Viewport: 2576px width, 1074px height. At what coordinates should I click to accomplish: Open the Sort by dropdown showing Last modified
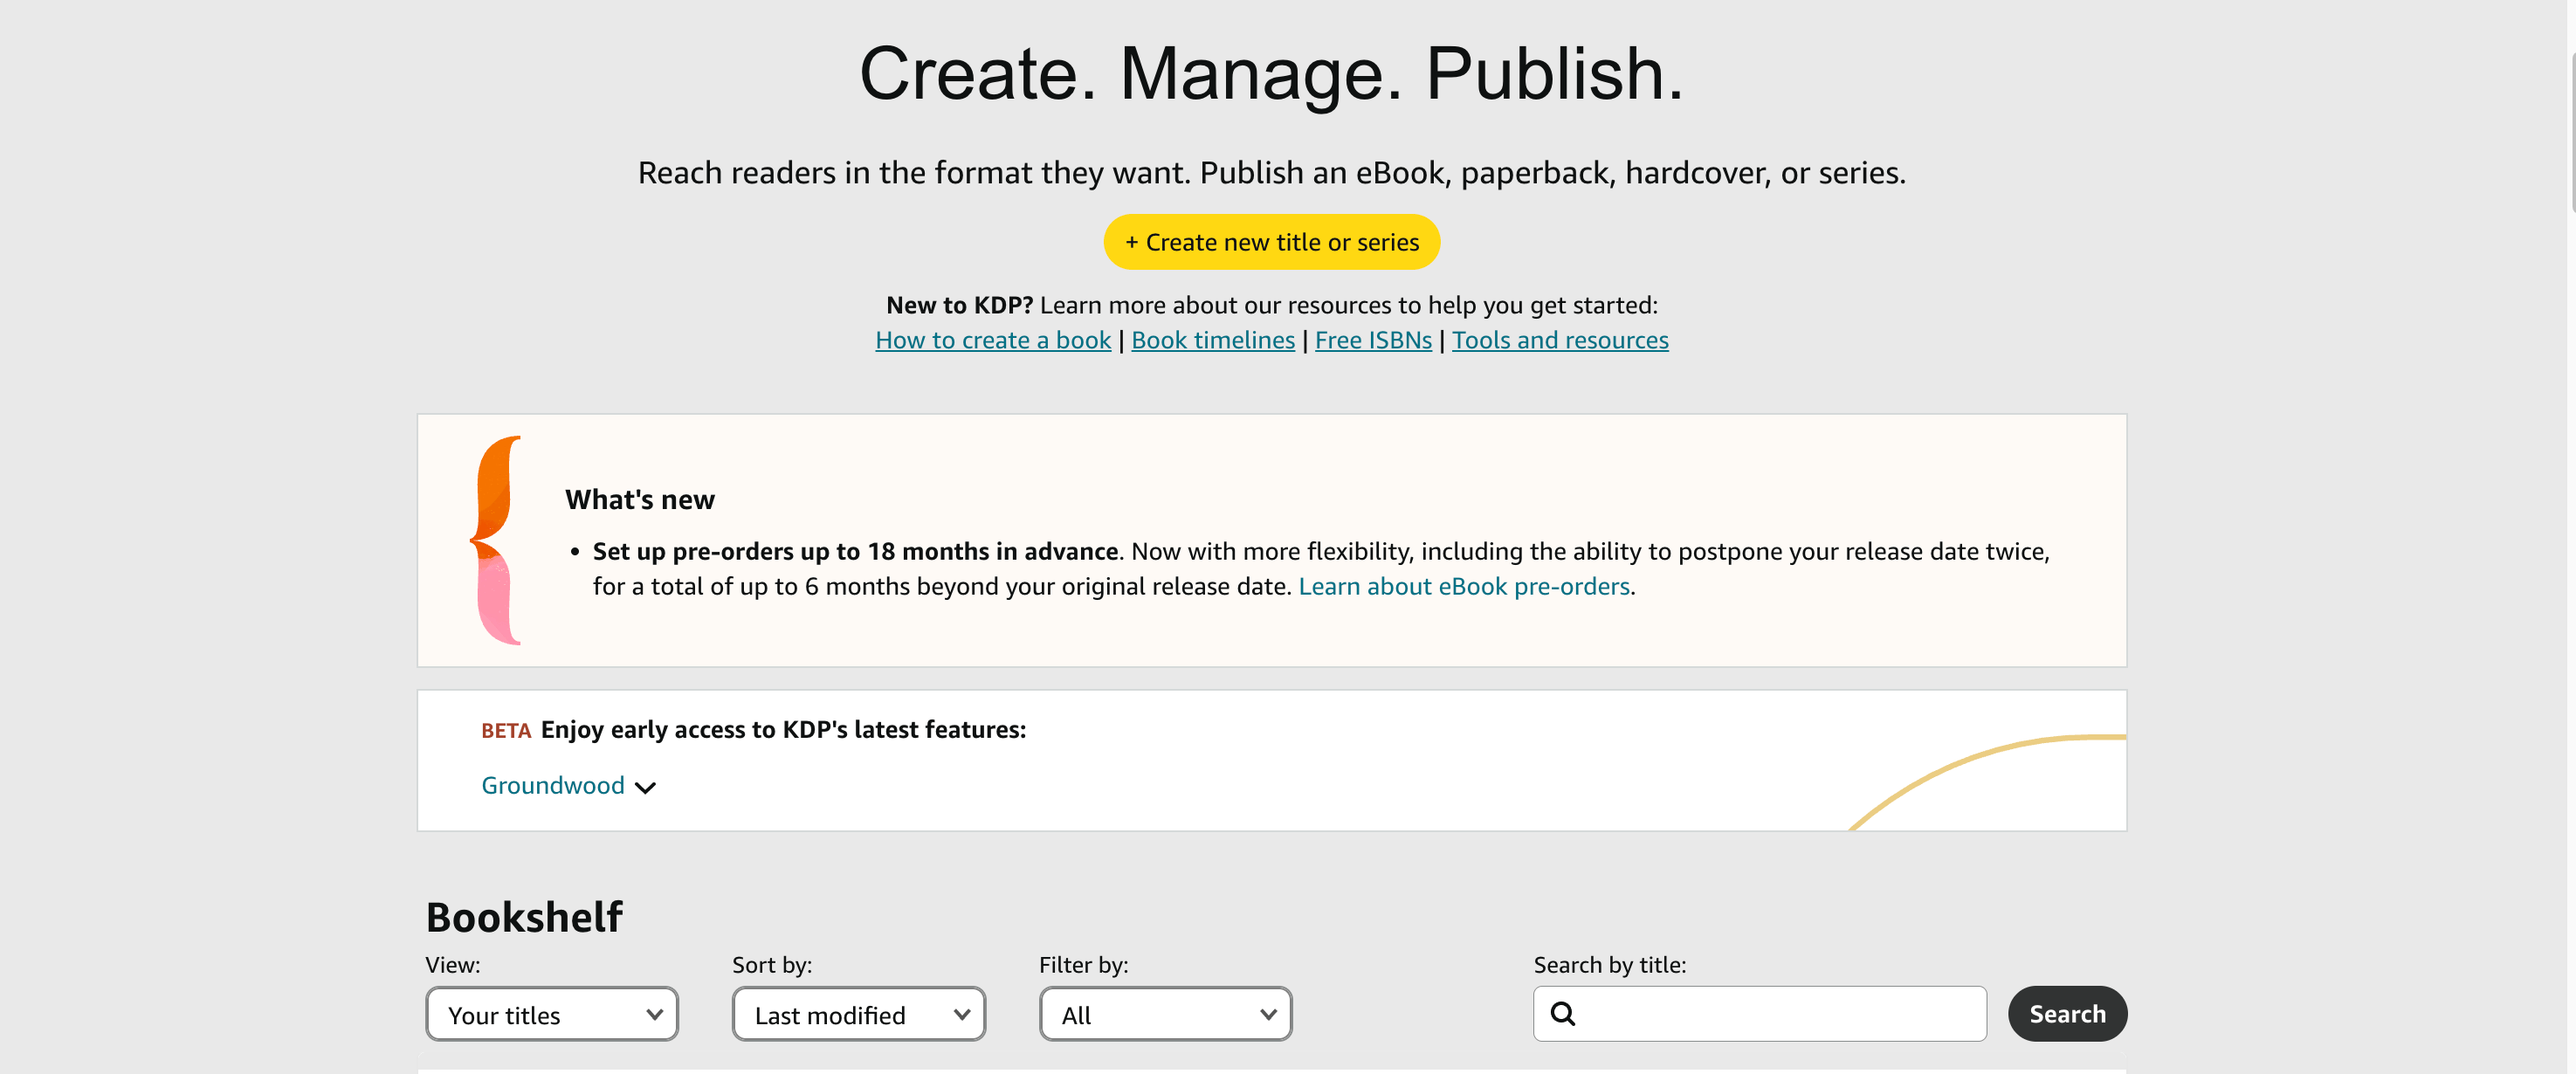coord(859,1014)
